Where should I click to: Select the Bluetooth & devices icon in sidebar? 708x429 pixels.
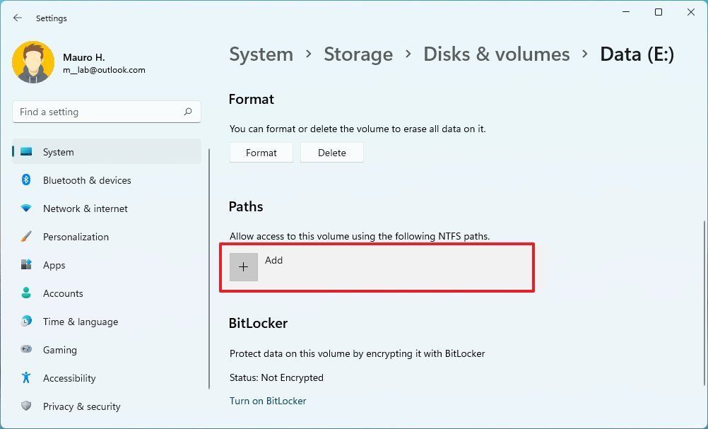pos(26,180)
